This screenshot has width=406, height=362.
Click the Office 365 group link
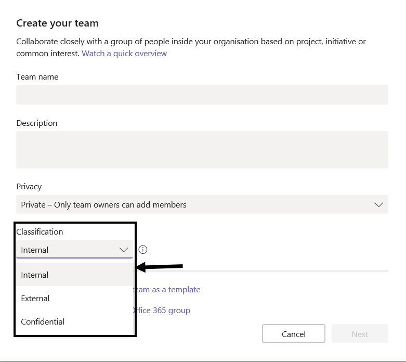tap(163, 311)
